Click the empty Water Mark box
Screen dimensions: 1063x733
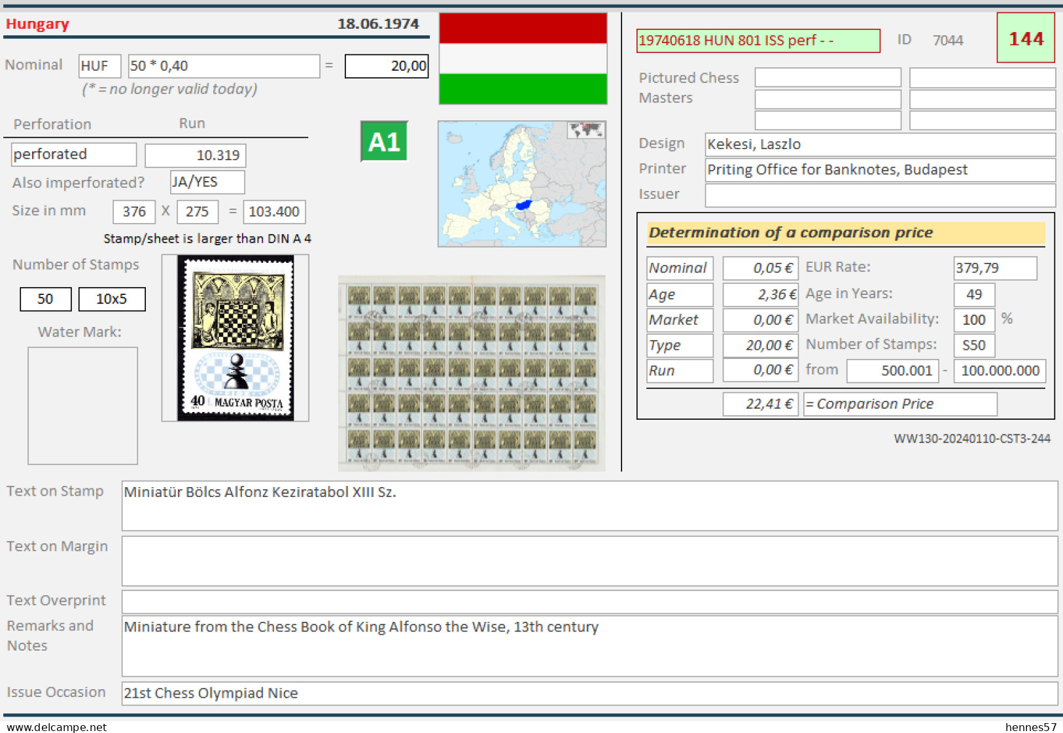82,405
